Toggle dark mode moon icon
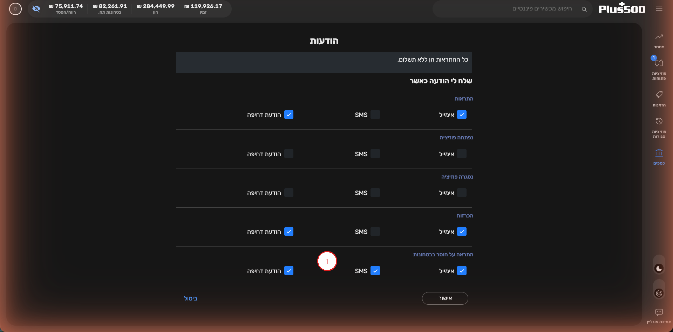Screen dimensions: 673x332 coord(659,268)
